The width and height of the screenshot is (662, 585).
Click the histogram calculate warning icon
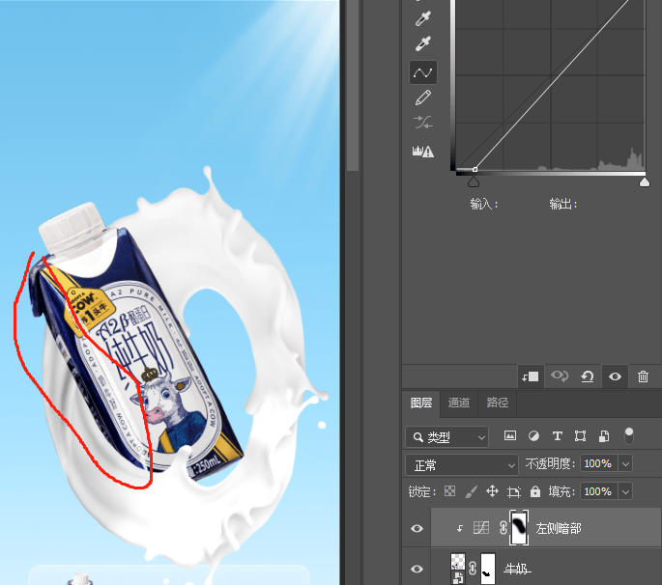423,151
